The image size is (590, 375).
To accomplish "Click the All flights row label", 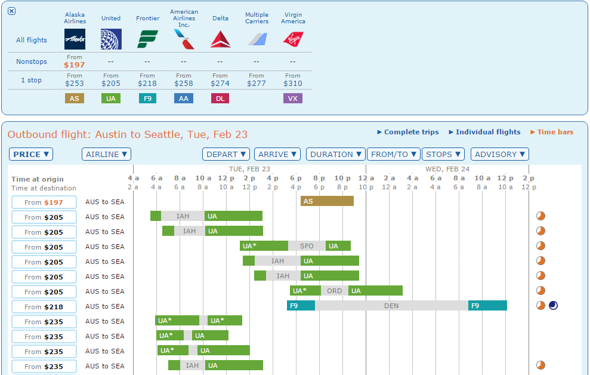I will click(32, 40).
